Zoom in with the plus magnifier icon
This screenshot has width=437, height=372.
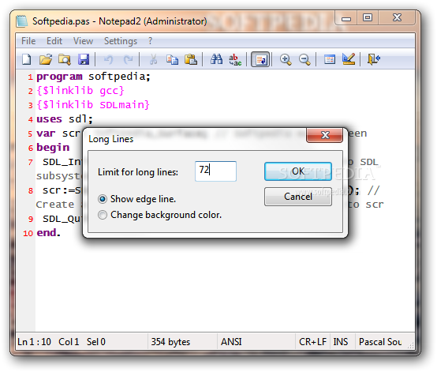point(286,59)
